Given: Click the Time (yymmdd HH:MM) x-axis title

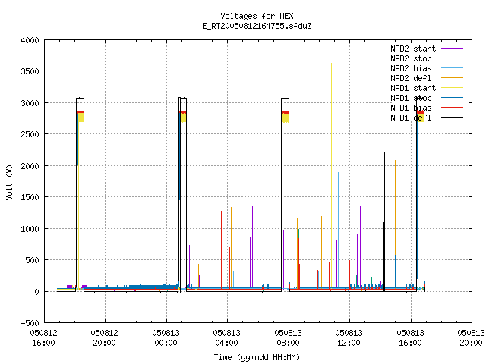Looking at the screenshot, I should [257, 357].
